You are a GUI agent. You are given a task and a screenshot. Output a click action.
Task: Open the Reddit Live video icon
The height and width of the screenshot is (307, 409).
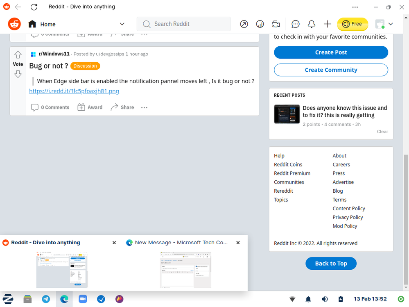pyautogui.click(x=276, y=24)
